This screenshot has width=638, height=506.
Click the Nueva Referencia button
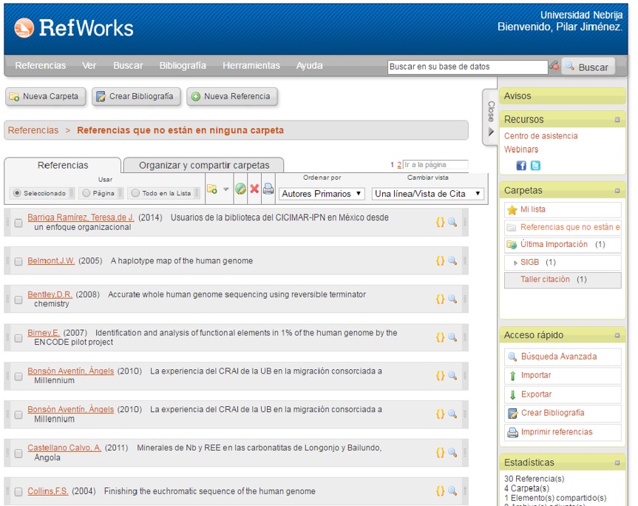(232, 96)
